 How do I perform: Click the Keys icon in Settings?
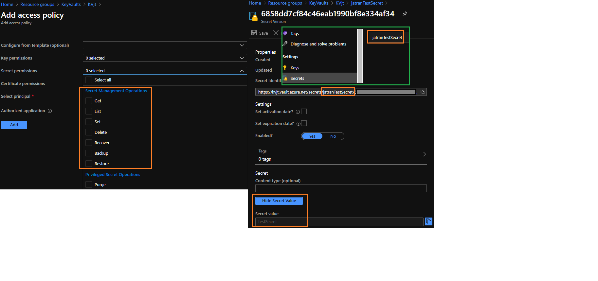click(285, 68)
